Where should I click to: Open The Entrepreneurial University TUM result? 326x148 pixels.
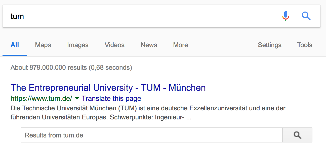pyautogui.click(x=108, y=88)
